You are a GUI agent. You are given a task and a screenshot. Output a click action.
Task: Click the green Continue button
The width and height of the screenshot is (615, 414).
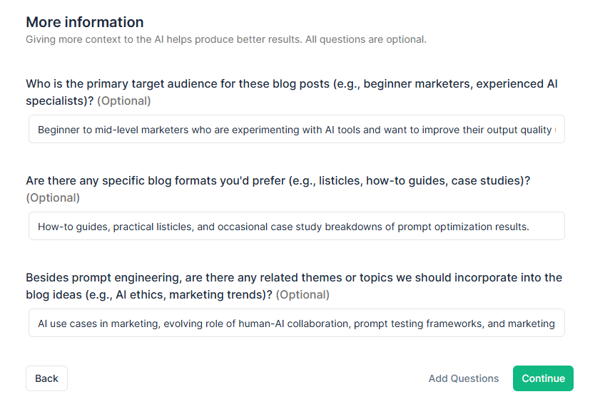[543, 378]
